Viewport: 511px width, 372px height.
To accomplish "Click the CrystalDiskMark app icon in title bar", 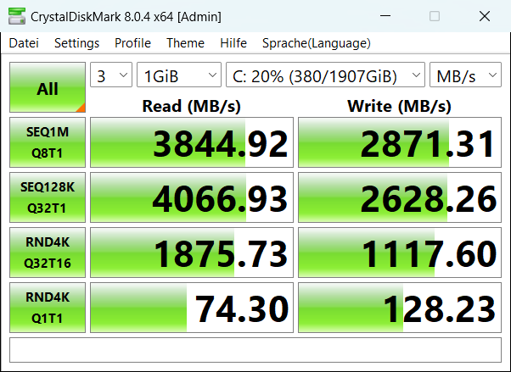I will pos(17,16).
